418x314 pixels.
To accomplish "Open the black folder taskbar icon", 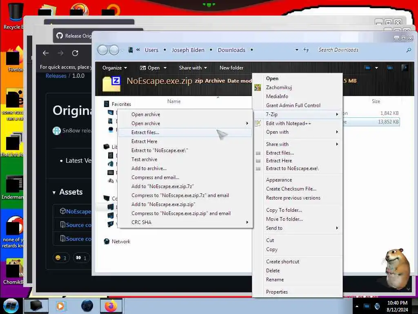I will (x=36, y=306).
